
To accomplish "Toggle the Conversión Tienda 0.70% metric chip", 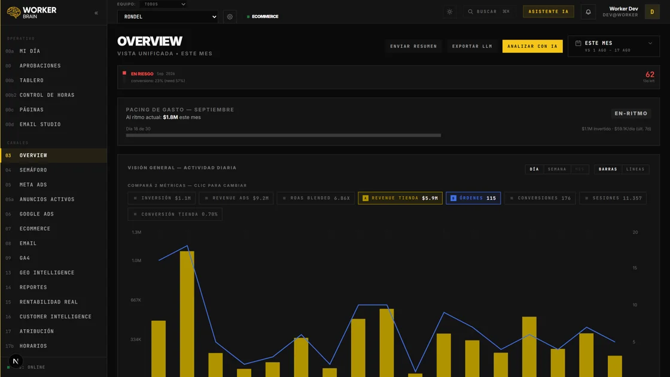I will coord(175,214).
